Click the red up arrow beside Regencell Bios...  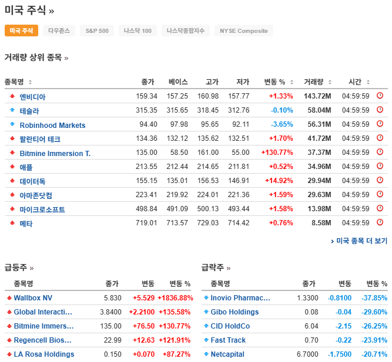(9, 340)
